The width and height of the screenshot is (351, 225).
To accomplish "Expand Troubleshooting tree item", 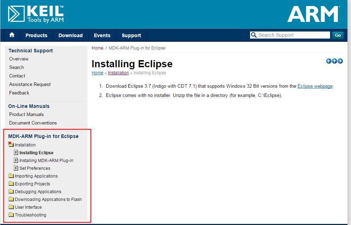I will coord(30,215).
